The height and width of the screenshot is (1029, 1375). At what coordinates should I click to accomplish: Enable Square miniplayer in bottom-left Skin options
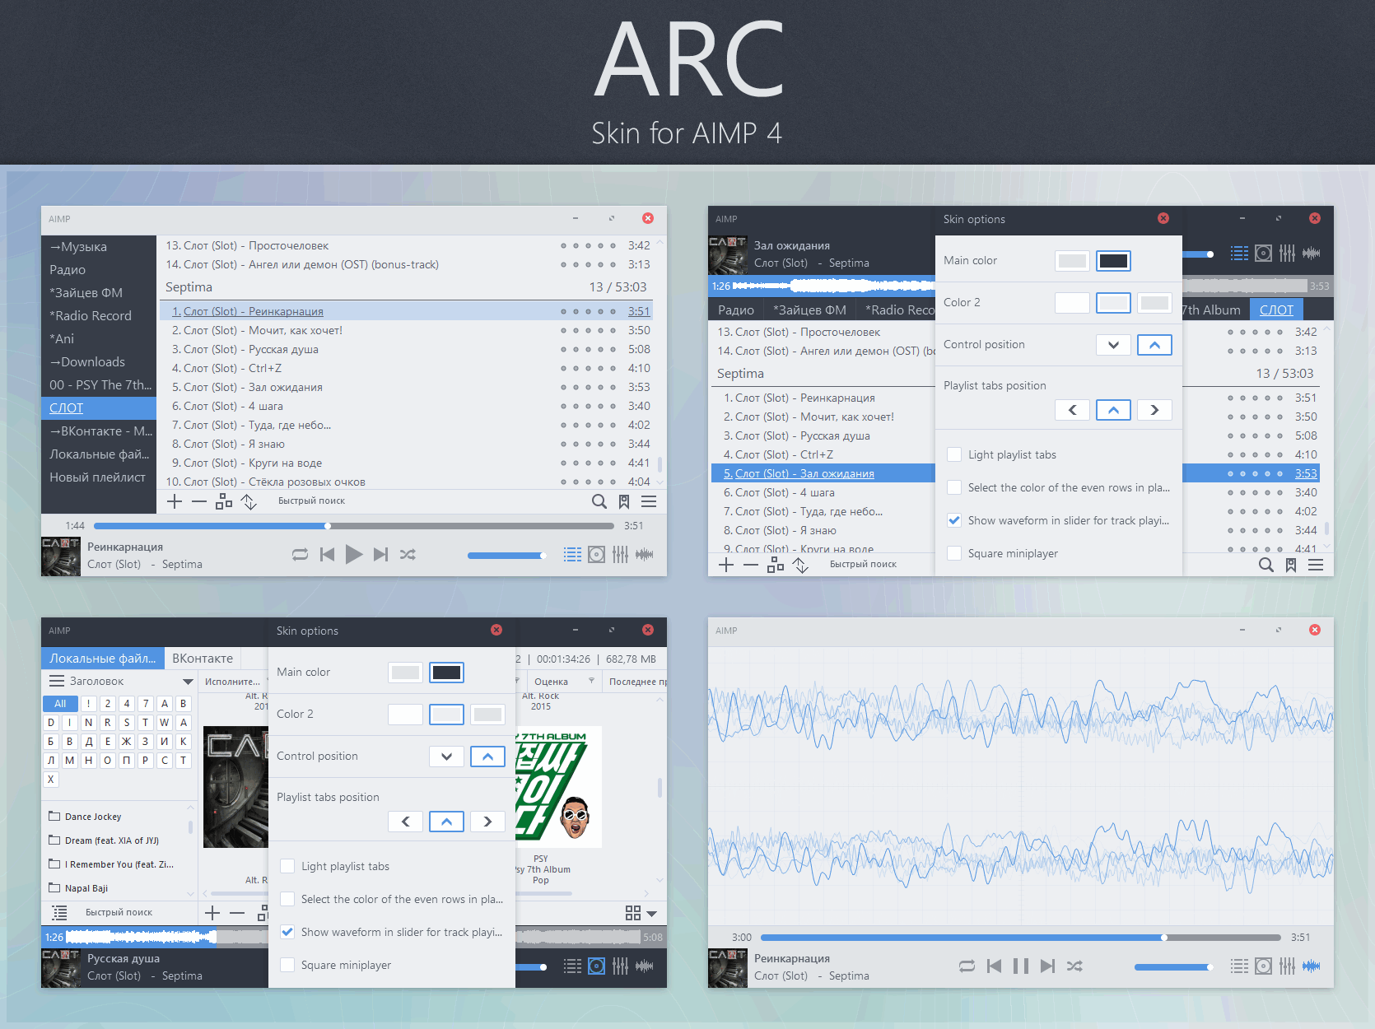click(x=287, y=965)
